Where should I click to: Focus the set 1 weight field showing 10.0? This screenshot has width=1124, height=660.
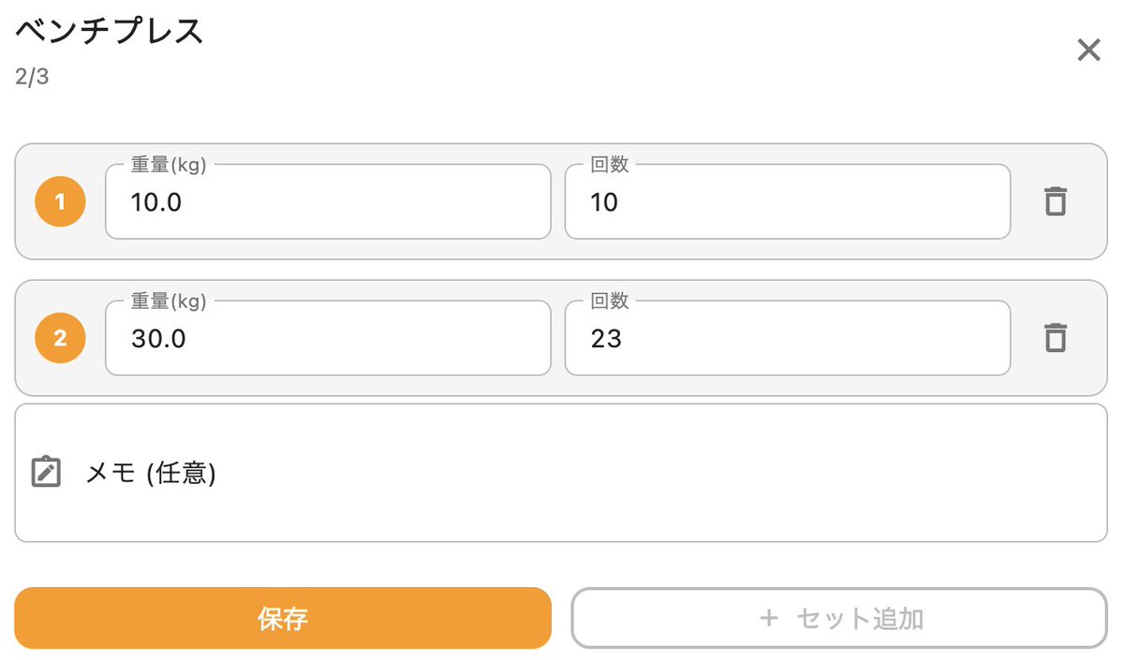click(328, 201)
